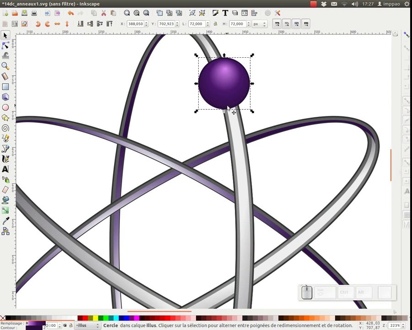Screen dimensions: 412x330
Task: Click the Paste clipboard icon
Action: coord(113,13)
